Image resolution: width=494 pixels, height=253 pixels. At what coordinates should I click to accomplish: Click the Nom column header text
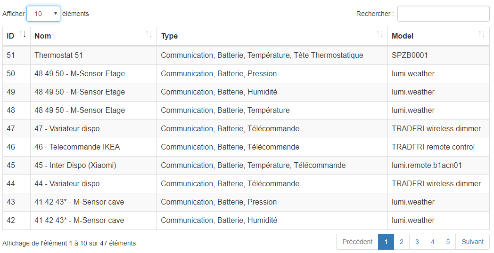pyautogui.click(x=43, y=36)
